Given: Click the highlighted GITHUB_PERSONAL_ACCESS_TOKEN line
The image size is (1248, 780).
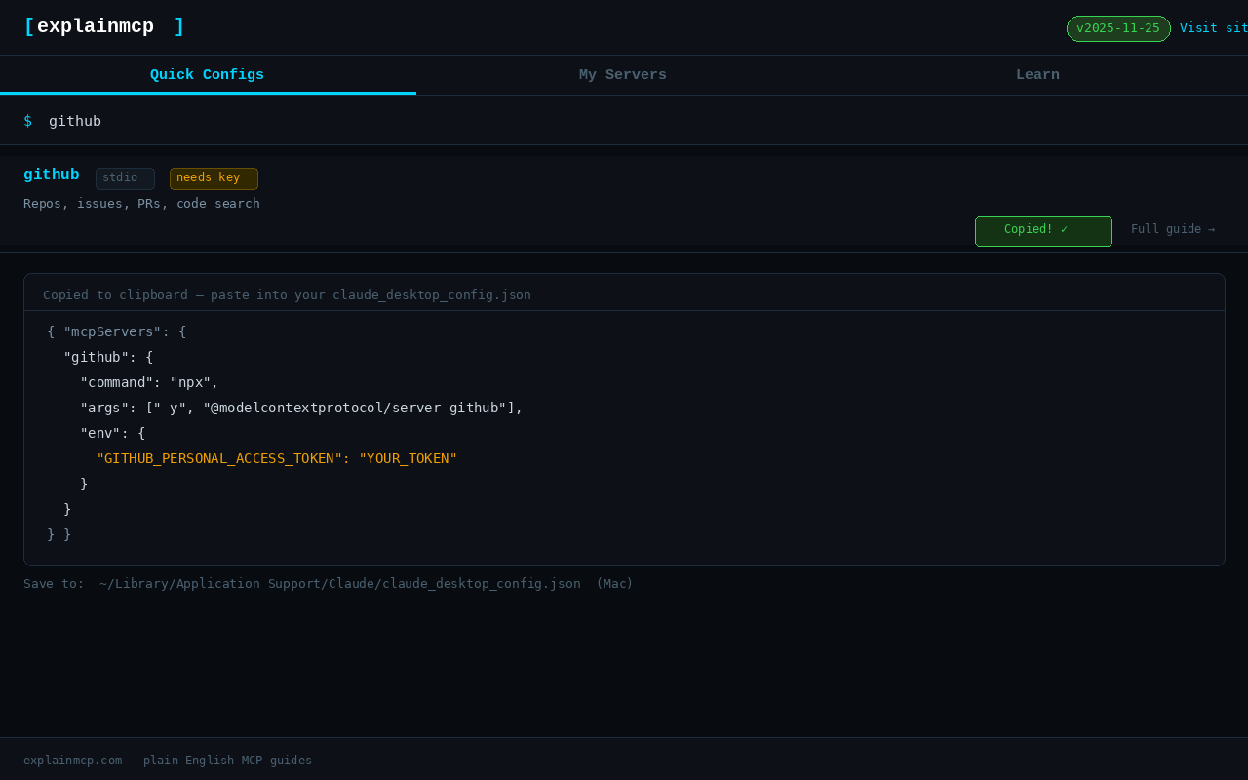Looking at the screenshot, I should tap(277, 458).
